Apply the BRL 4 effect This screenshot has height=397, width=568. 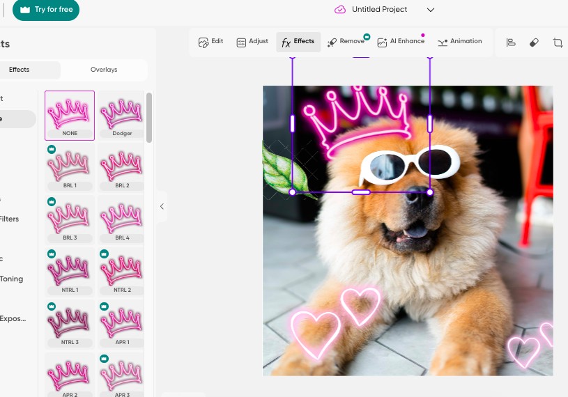121,219
